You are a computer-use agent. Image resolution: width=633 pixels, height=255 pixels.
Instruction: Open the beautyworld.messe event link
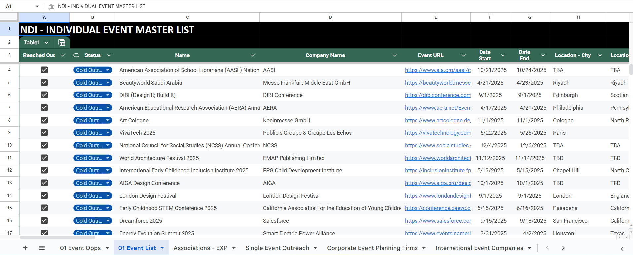tap(438, 83)
